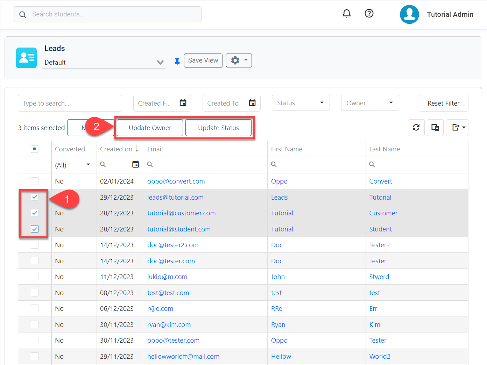Click the Save View button

point(203,60)
